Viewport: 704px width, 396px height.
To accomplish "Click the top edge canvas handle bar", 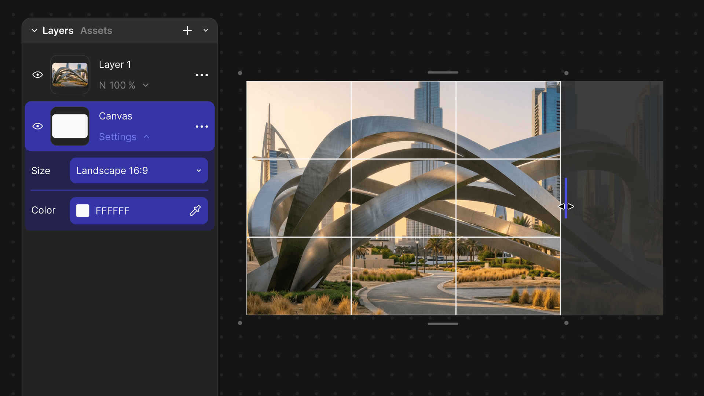I will click(x=443, y=72).
